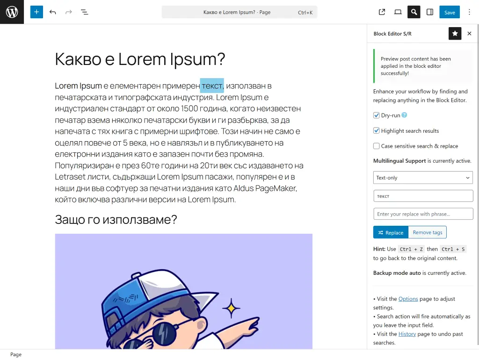
Task: Activate the toolbar Search icon
Action: tap(414, 12)
